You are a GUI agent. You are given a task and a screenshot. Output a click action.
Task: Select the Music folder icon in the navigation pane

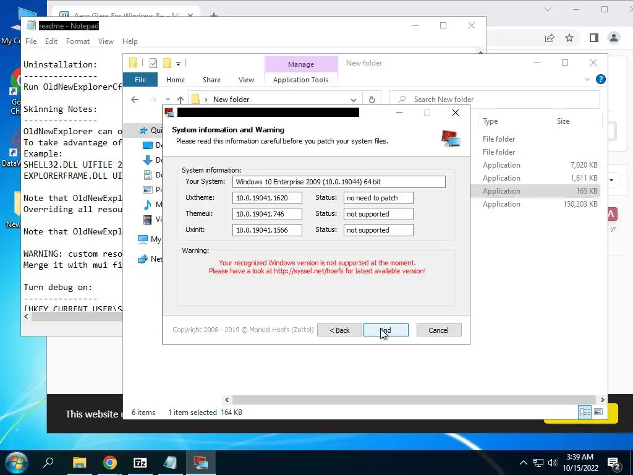pos(148,204)
